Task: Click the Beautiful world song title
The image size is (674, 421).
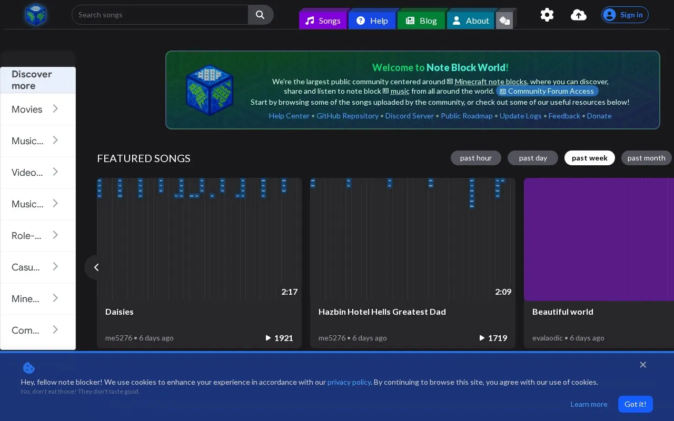Action: click(563, 312)
